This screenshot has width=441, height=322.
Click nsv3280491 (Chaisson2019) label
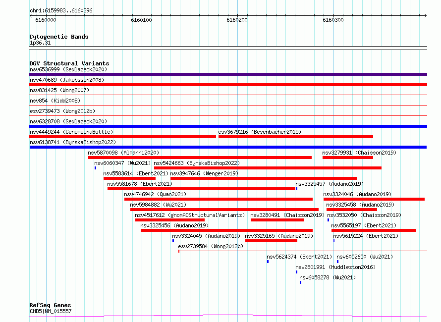(x=287, y=215)
